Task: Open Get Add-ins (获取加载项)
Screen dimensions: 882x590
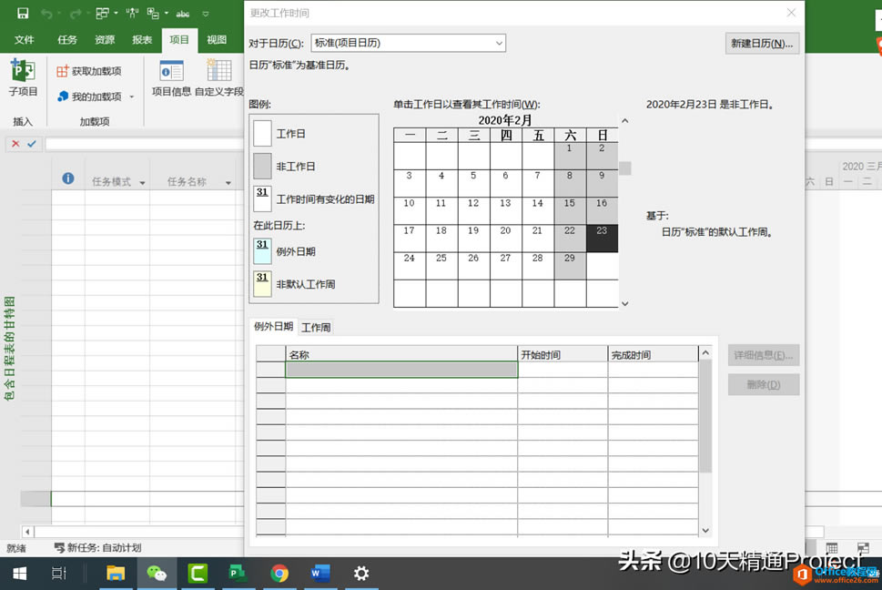Action: (x=89, y=71)
